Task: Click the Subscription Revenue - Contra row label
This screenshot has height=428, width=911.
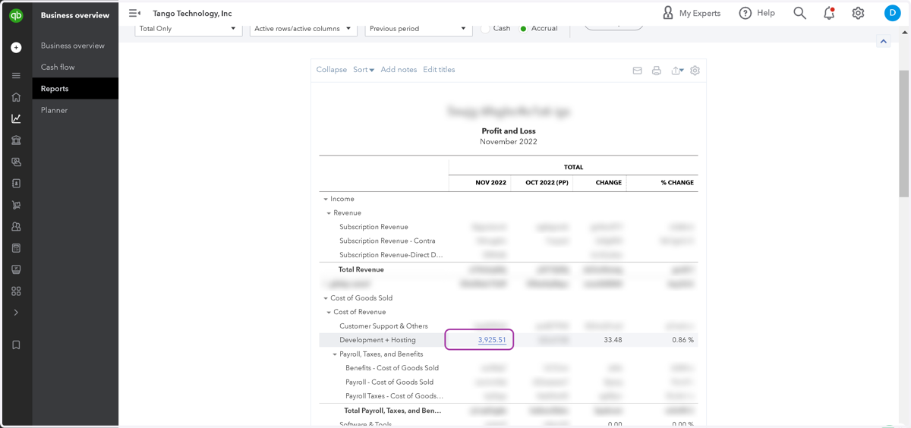Action: pyautogui.click(x=387, y=241)
